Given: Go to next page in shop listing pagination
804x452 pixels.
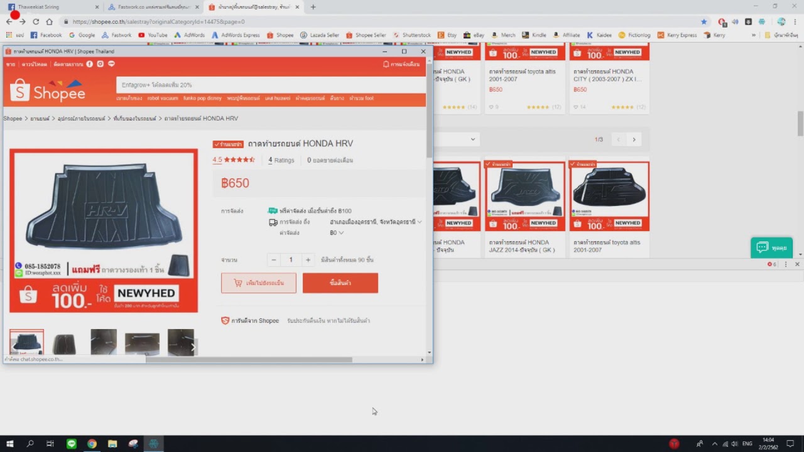Looking at the screenshot, I should click(634, 139).
